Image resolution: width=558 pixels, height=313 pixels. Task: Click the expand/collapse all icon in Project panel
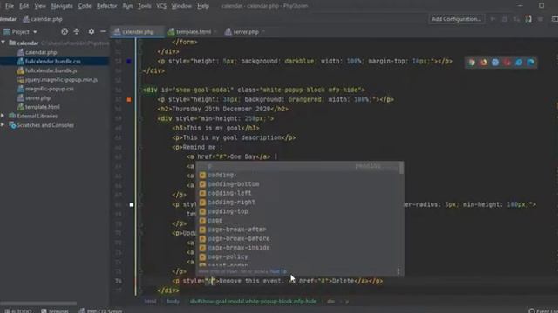click(77, 31)
